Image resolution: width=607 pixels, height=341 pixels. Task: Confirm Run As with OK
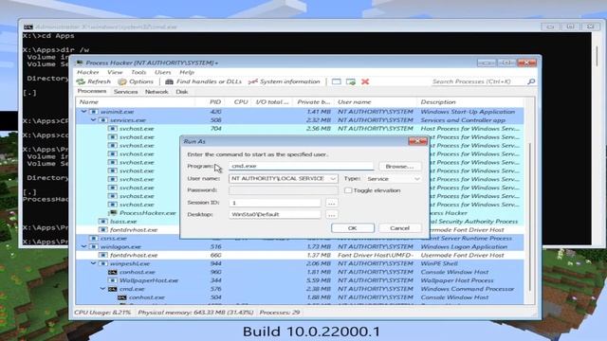[x=352, y=228]
